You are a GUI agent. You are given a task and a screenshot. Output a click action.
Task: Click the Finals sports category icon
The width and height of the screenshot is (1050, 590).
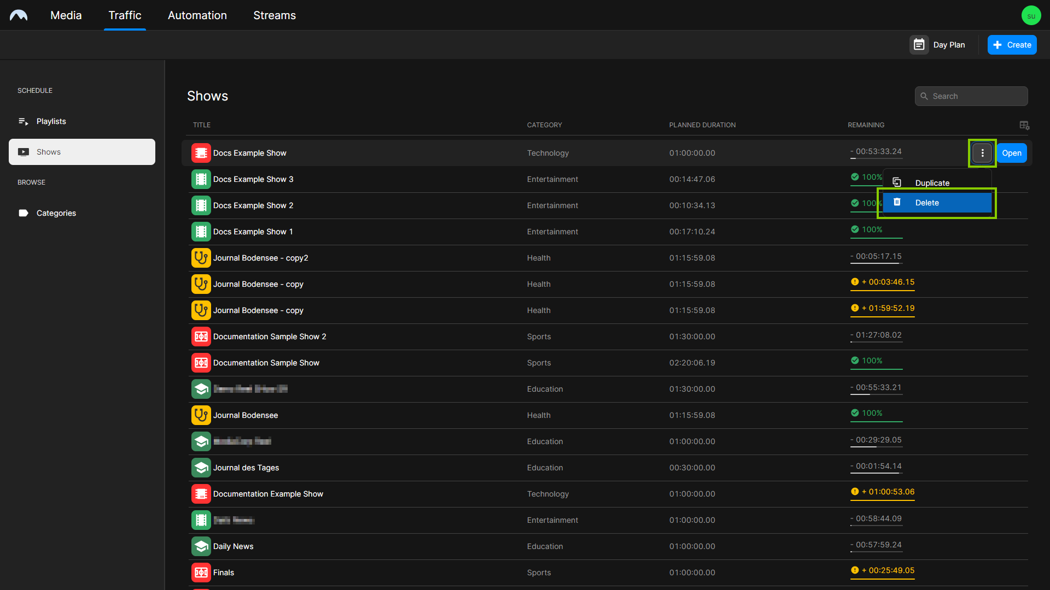click(201, 573)
